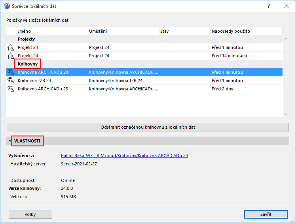296x223 pixels.
Task: Sort by the Naposledy použito column
Action: click(x=247, y=31)
